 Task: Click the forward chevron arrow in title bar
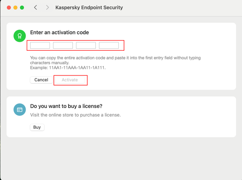click(x=47, y=7)
